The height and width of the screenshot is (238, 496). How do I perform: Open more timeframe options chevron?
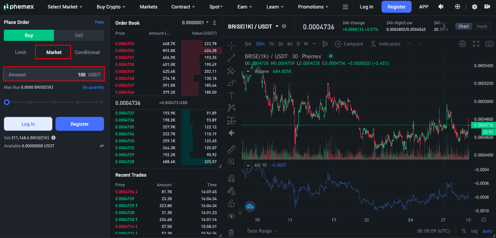(314, 44)
